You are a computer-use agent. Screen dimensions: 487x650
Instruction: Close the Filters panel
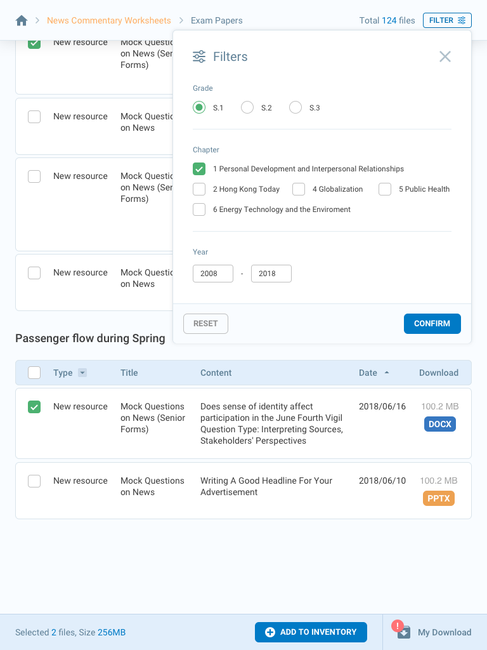pos(445,56)
